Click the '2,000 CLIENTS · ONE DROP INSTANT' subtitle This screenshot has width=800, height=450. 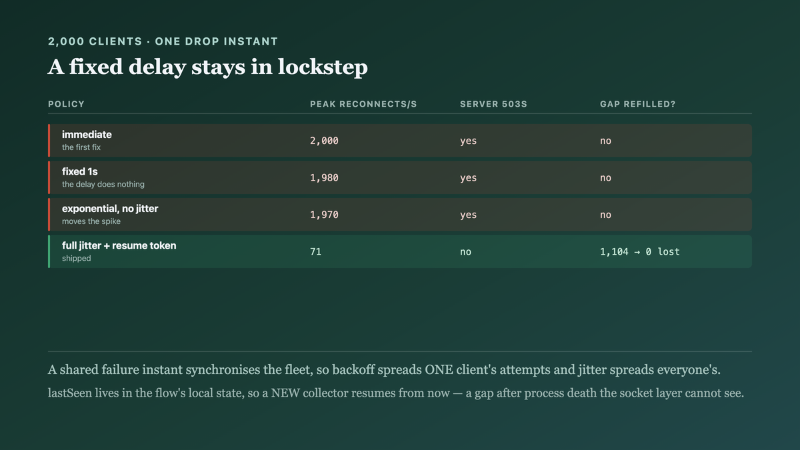[x=163, y=41]
